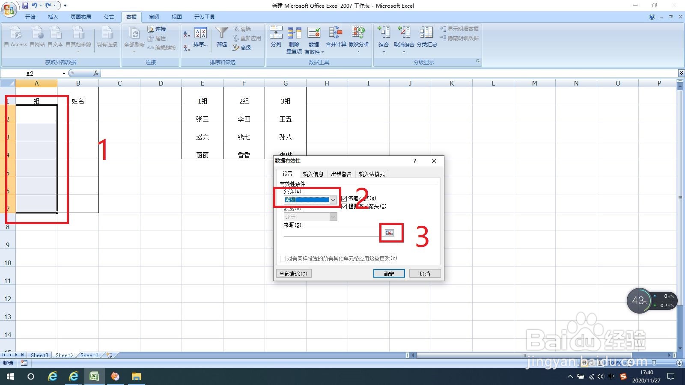Image resolution: width=685 pixels, height=385 pixels.
Task: Open the Data (数据) 介于 dropdown
Action: point(333,216)
